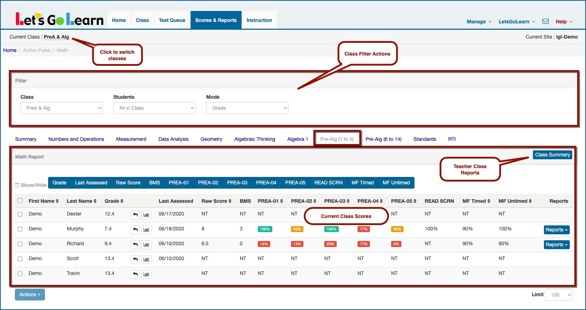Screen dimensions: 586x310
Task: Open the Mode dropdown showing Grade
Action: pos(247,108)
